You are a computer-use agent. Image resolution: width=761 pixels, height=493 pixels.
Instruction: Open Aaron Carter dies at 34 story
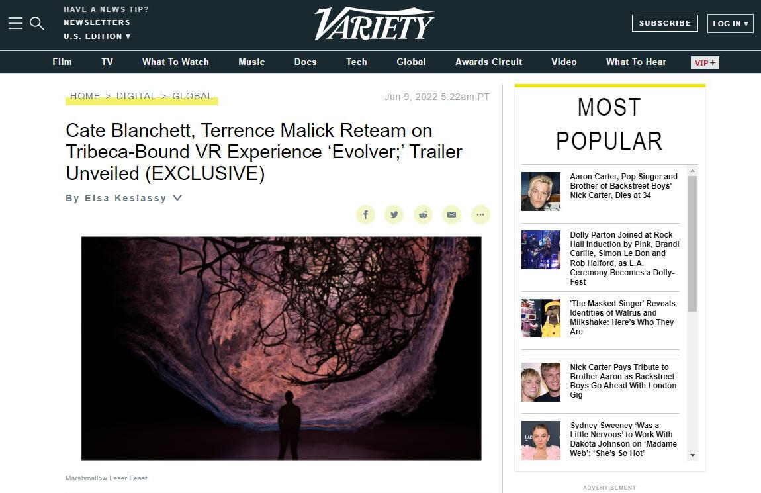pos(623,186)
